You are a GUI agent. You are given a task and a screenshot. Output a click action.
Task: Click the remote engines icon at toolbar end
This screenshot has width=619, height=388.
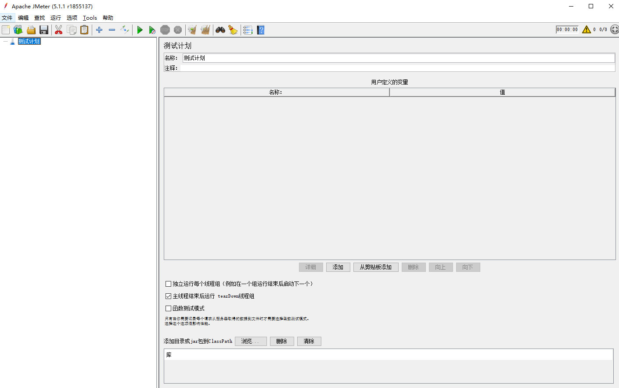tap(615, 29)
